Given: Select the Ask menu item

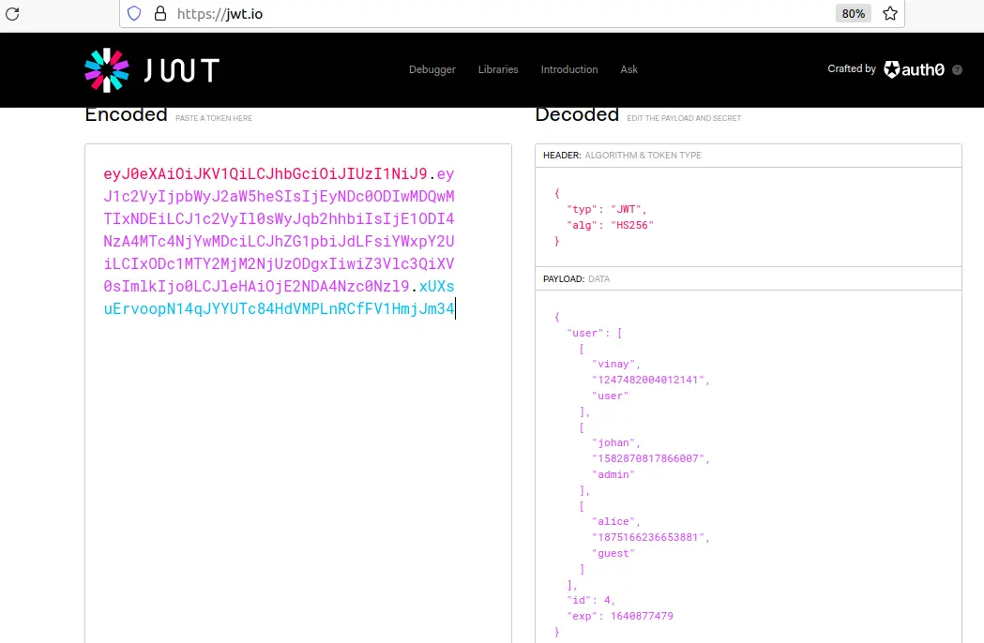Looking at the screenshot, I should click(x=628, y=69).
